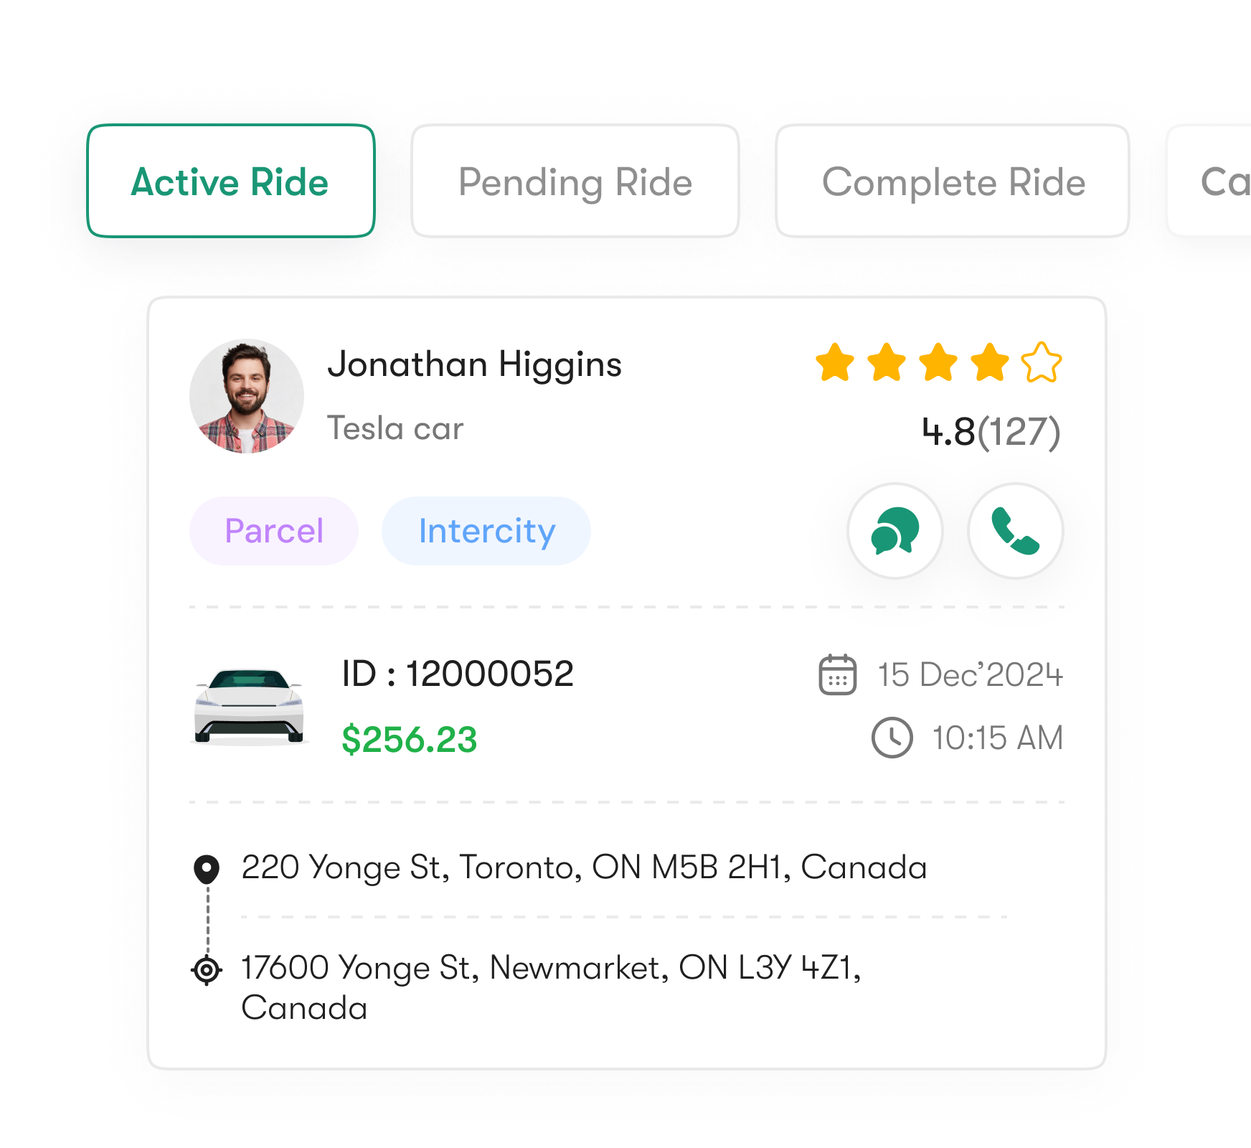Open Jonathan Higgins profile photo
The height and width of the screenshot is (1148, 1251).
pyautogui.click(x=247, y=396)
